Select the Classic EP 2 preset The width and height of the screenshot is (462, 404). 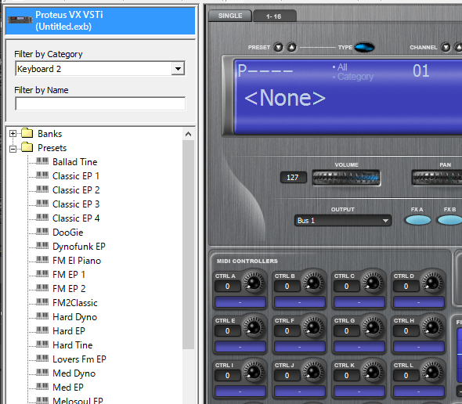[76, 190]
